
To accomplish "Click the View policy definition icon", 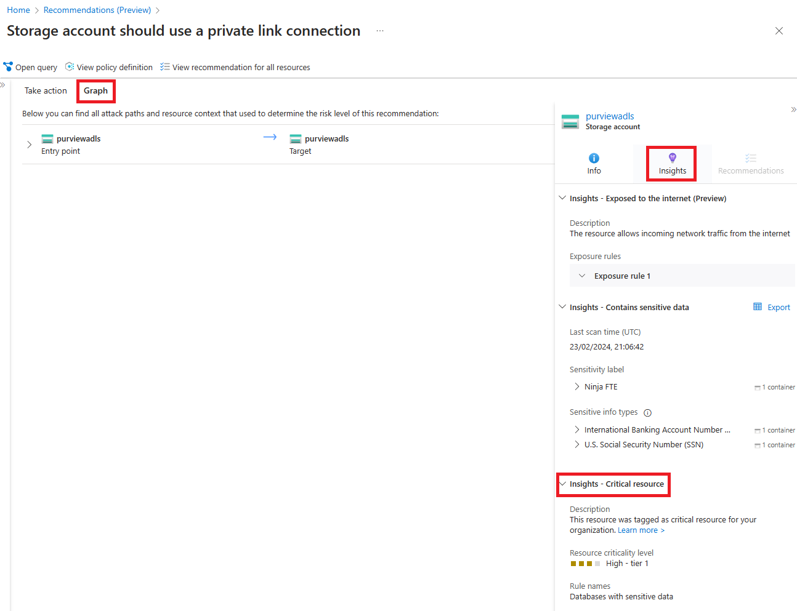I will 70,66.
